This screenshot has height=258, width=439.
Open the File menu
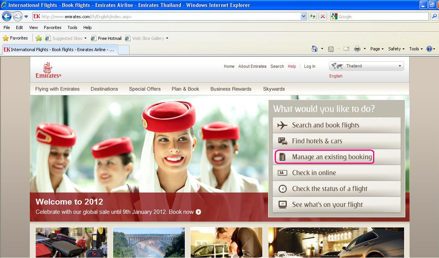click(7, 28)
